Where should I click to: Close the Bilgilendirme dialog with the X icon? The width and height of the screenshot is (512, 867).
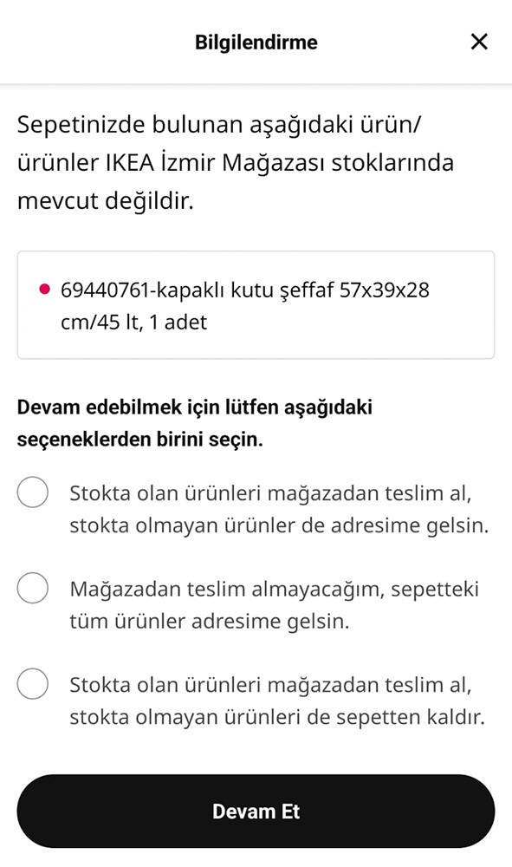pyautogui.click(x=479, y=41)
